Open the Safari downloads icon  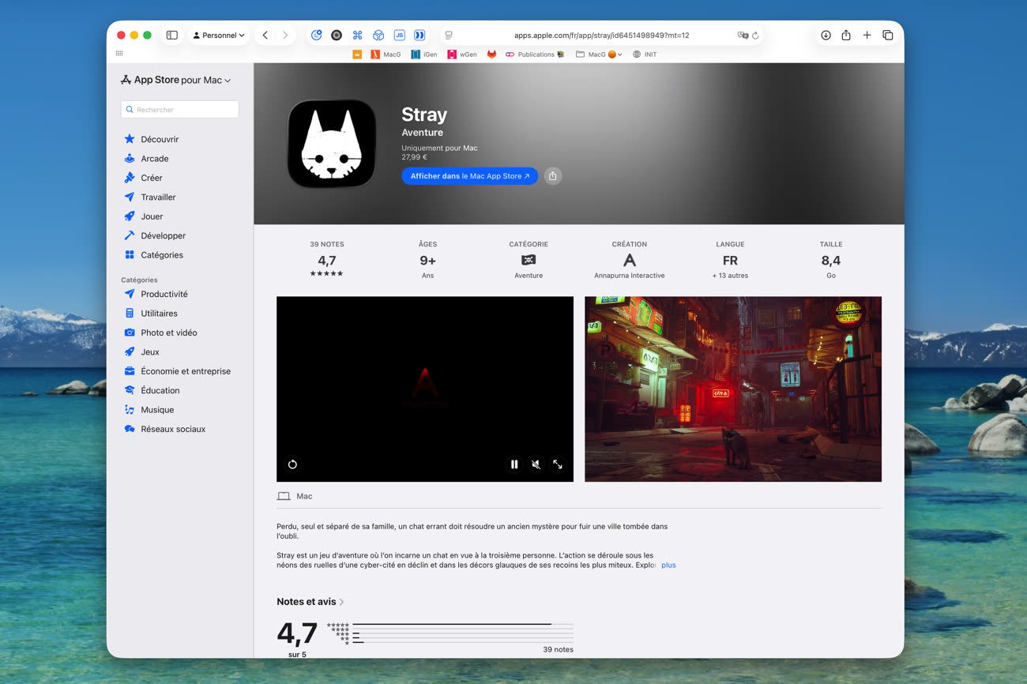(826, 36)
